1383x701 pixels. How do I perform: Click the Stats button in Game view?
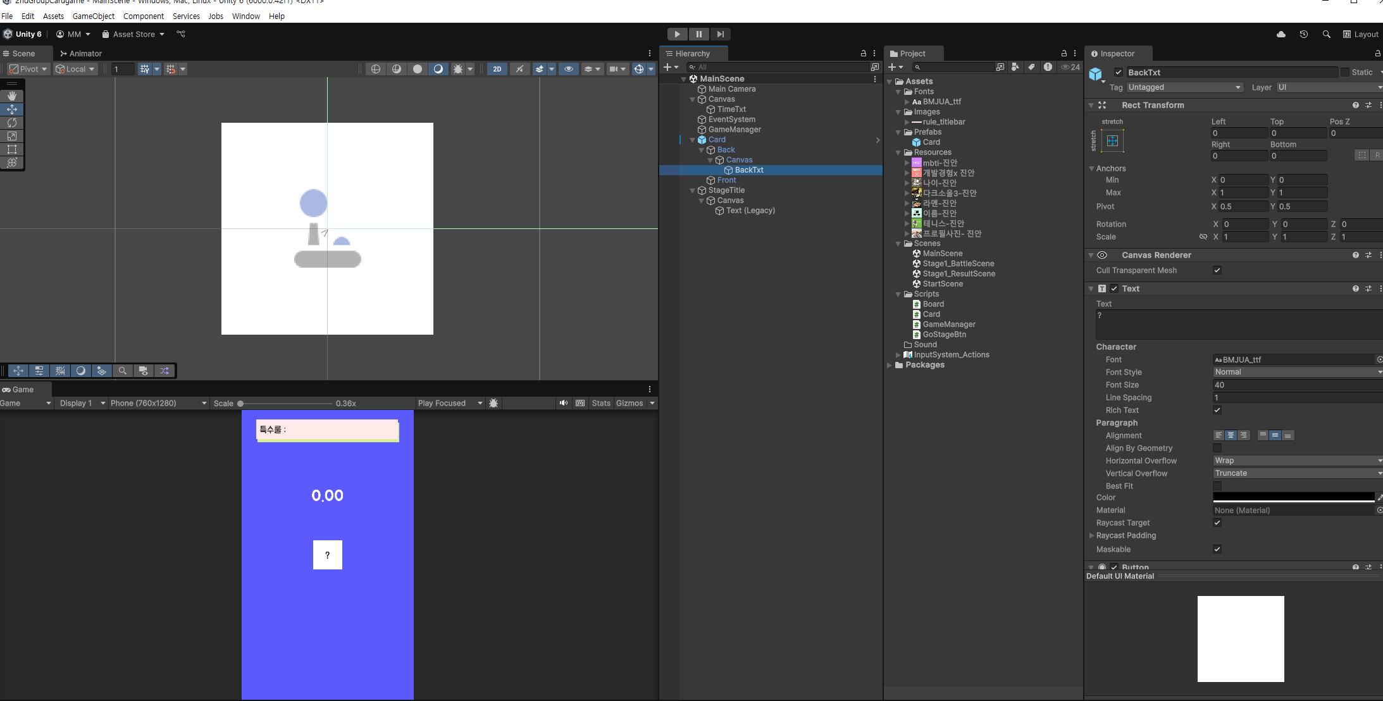(x=600, y=403)
